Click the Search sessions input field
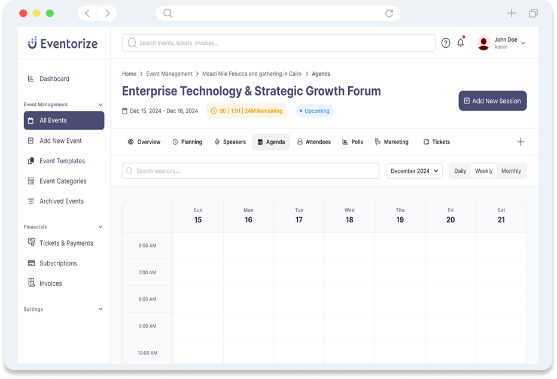Viewport: 557px width, 379px height. (x=251, y=171)
